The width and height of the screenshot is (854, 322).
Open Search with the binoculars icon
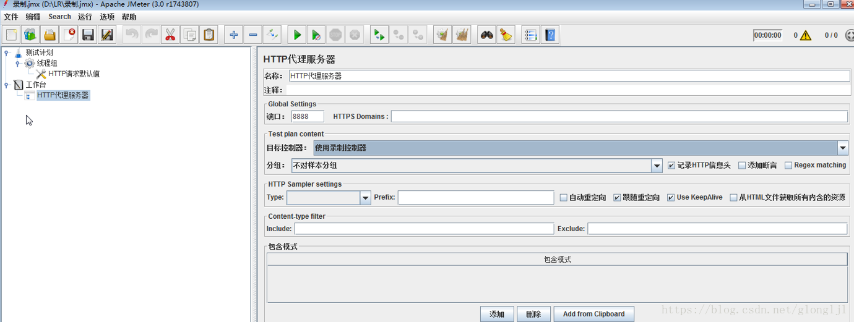[x=487, y=35]
